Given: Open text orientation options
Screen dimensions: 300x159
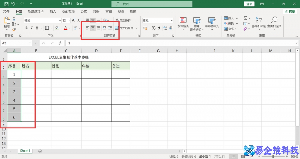Looking at the screenshot, I should point(106,20).
